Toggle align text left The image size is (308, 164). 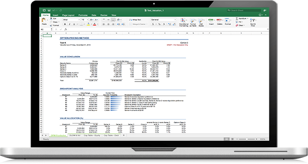[104, 24]
